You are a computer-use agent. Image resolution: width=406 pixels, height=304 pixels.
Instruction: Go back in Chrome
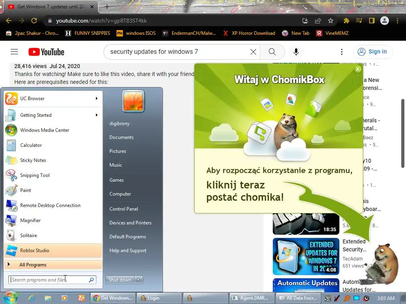click(9, 21)
